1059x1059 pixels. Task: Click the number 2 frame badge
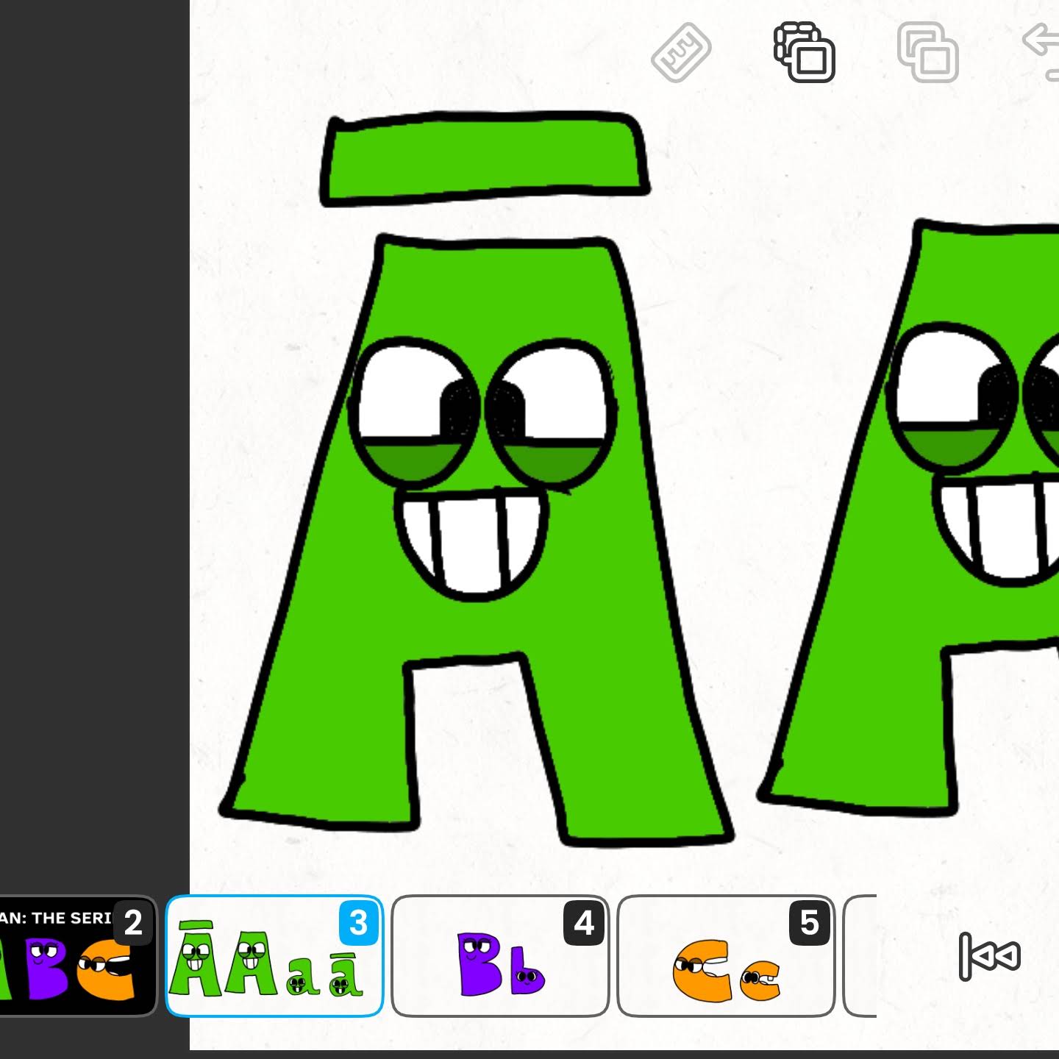click(133, 923)
